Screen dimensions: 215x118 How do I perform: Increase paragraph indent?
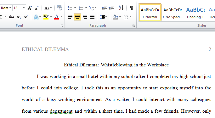coord(111,8)
